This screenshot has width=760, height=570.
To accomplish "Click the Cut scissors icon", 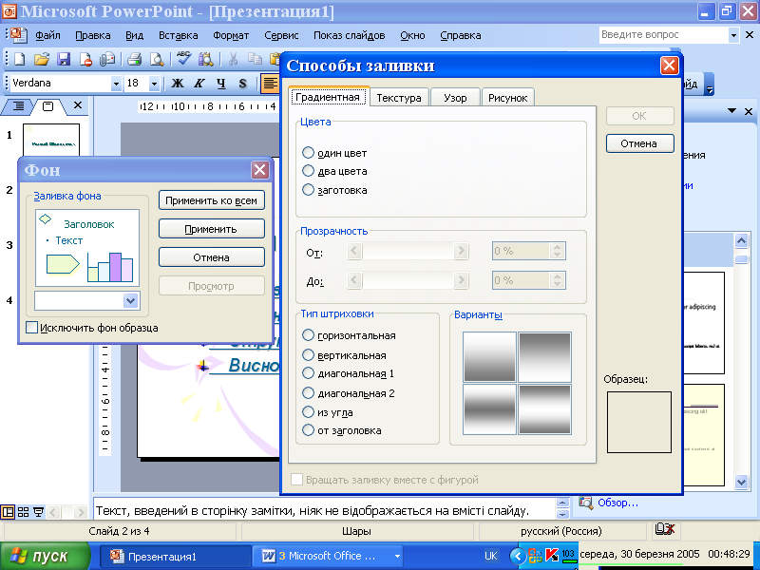I will click(x=233, y=59).
